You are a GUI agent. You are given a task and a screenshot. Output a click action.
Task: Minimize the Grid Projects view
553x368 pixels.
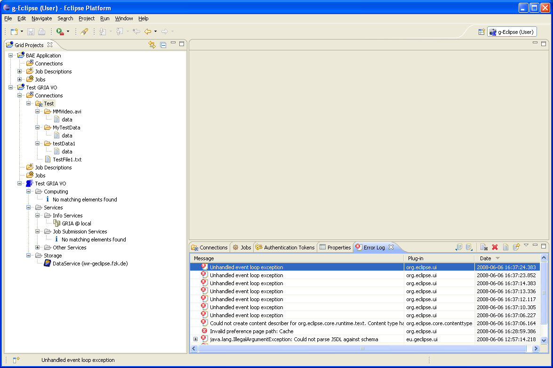pos(173,43)
